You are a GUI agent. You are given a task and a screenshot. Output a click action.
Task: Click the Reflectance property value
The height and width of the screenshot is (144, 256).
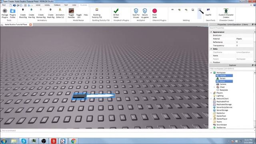244,42
